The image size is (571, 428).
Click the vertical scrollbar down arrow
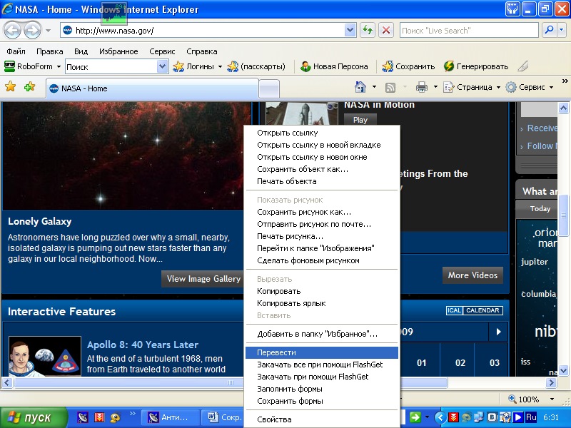[x=563, y=371]
